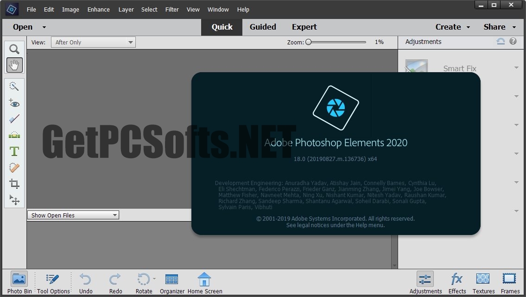Open the Rotate options arrow

point(154,278)
